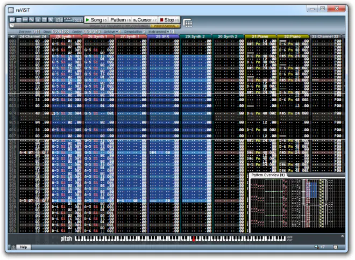
Task: Select the 26:Synth 1 channel header
Action: coord(98,37)
